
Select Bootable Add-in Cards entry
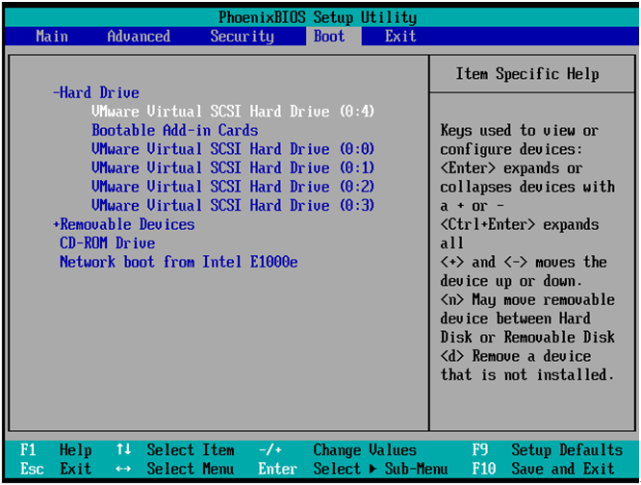coord(175,130)
